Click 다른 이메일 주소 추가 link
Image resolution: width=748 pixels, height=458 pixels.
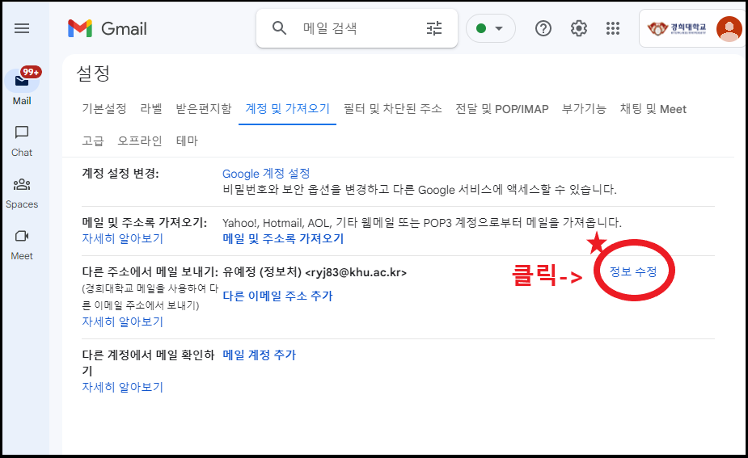277,296
